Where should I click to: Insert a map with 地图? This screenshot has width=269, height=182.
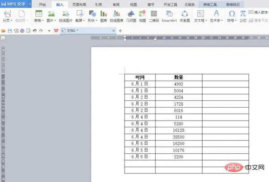(x=142, y=16)
